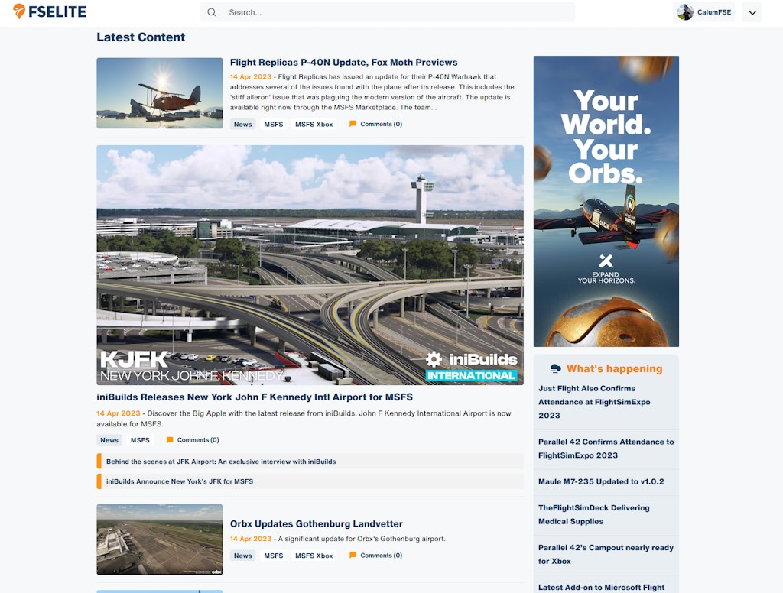
Task: Open Maule M7-235 Updated to v1.0.2
Action: pyautogui.click(x=600, y=481)
